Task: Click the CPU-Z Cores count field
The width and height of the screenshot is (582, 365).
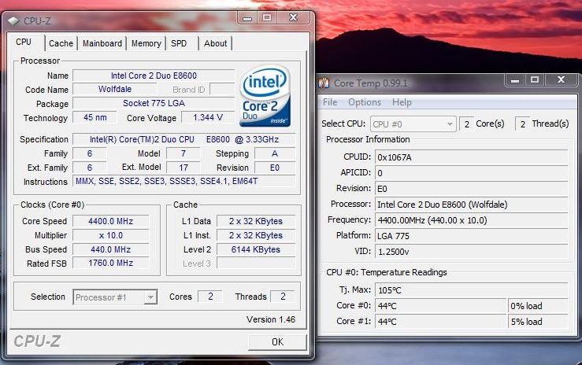Action: pyautogui.click(x=210, y=297)
